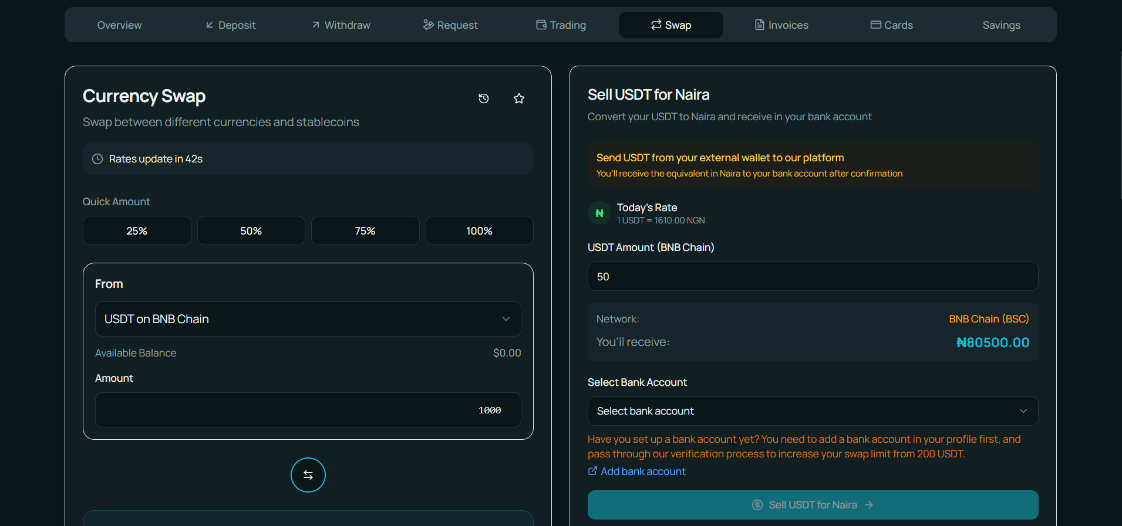The height and width of the screenshot is (526, 1122).
Task: Select the Swap tab
Action: click(671, 25)
